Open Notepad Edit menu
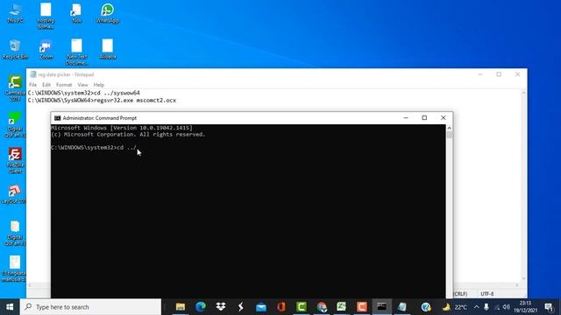 46,85
